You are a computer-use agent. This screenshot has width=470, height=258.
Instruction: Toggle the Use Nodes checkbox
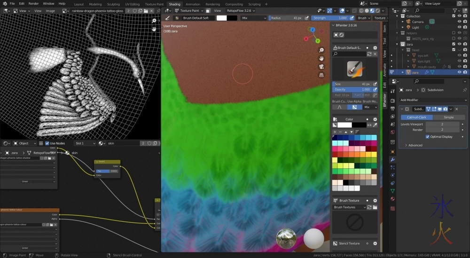pyautogui.click(x=47, y=143)
